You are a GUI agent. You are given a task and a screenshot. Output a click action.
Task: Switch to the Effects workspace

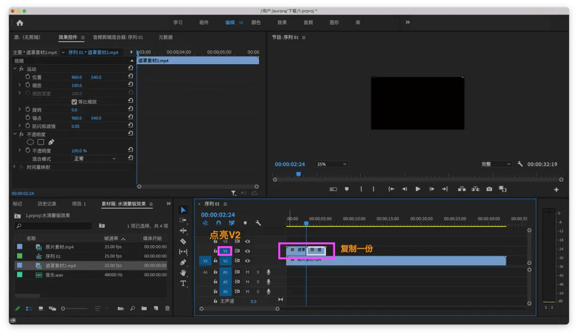(x=282, y=22)
